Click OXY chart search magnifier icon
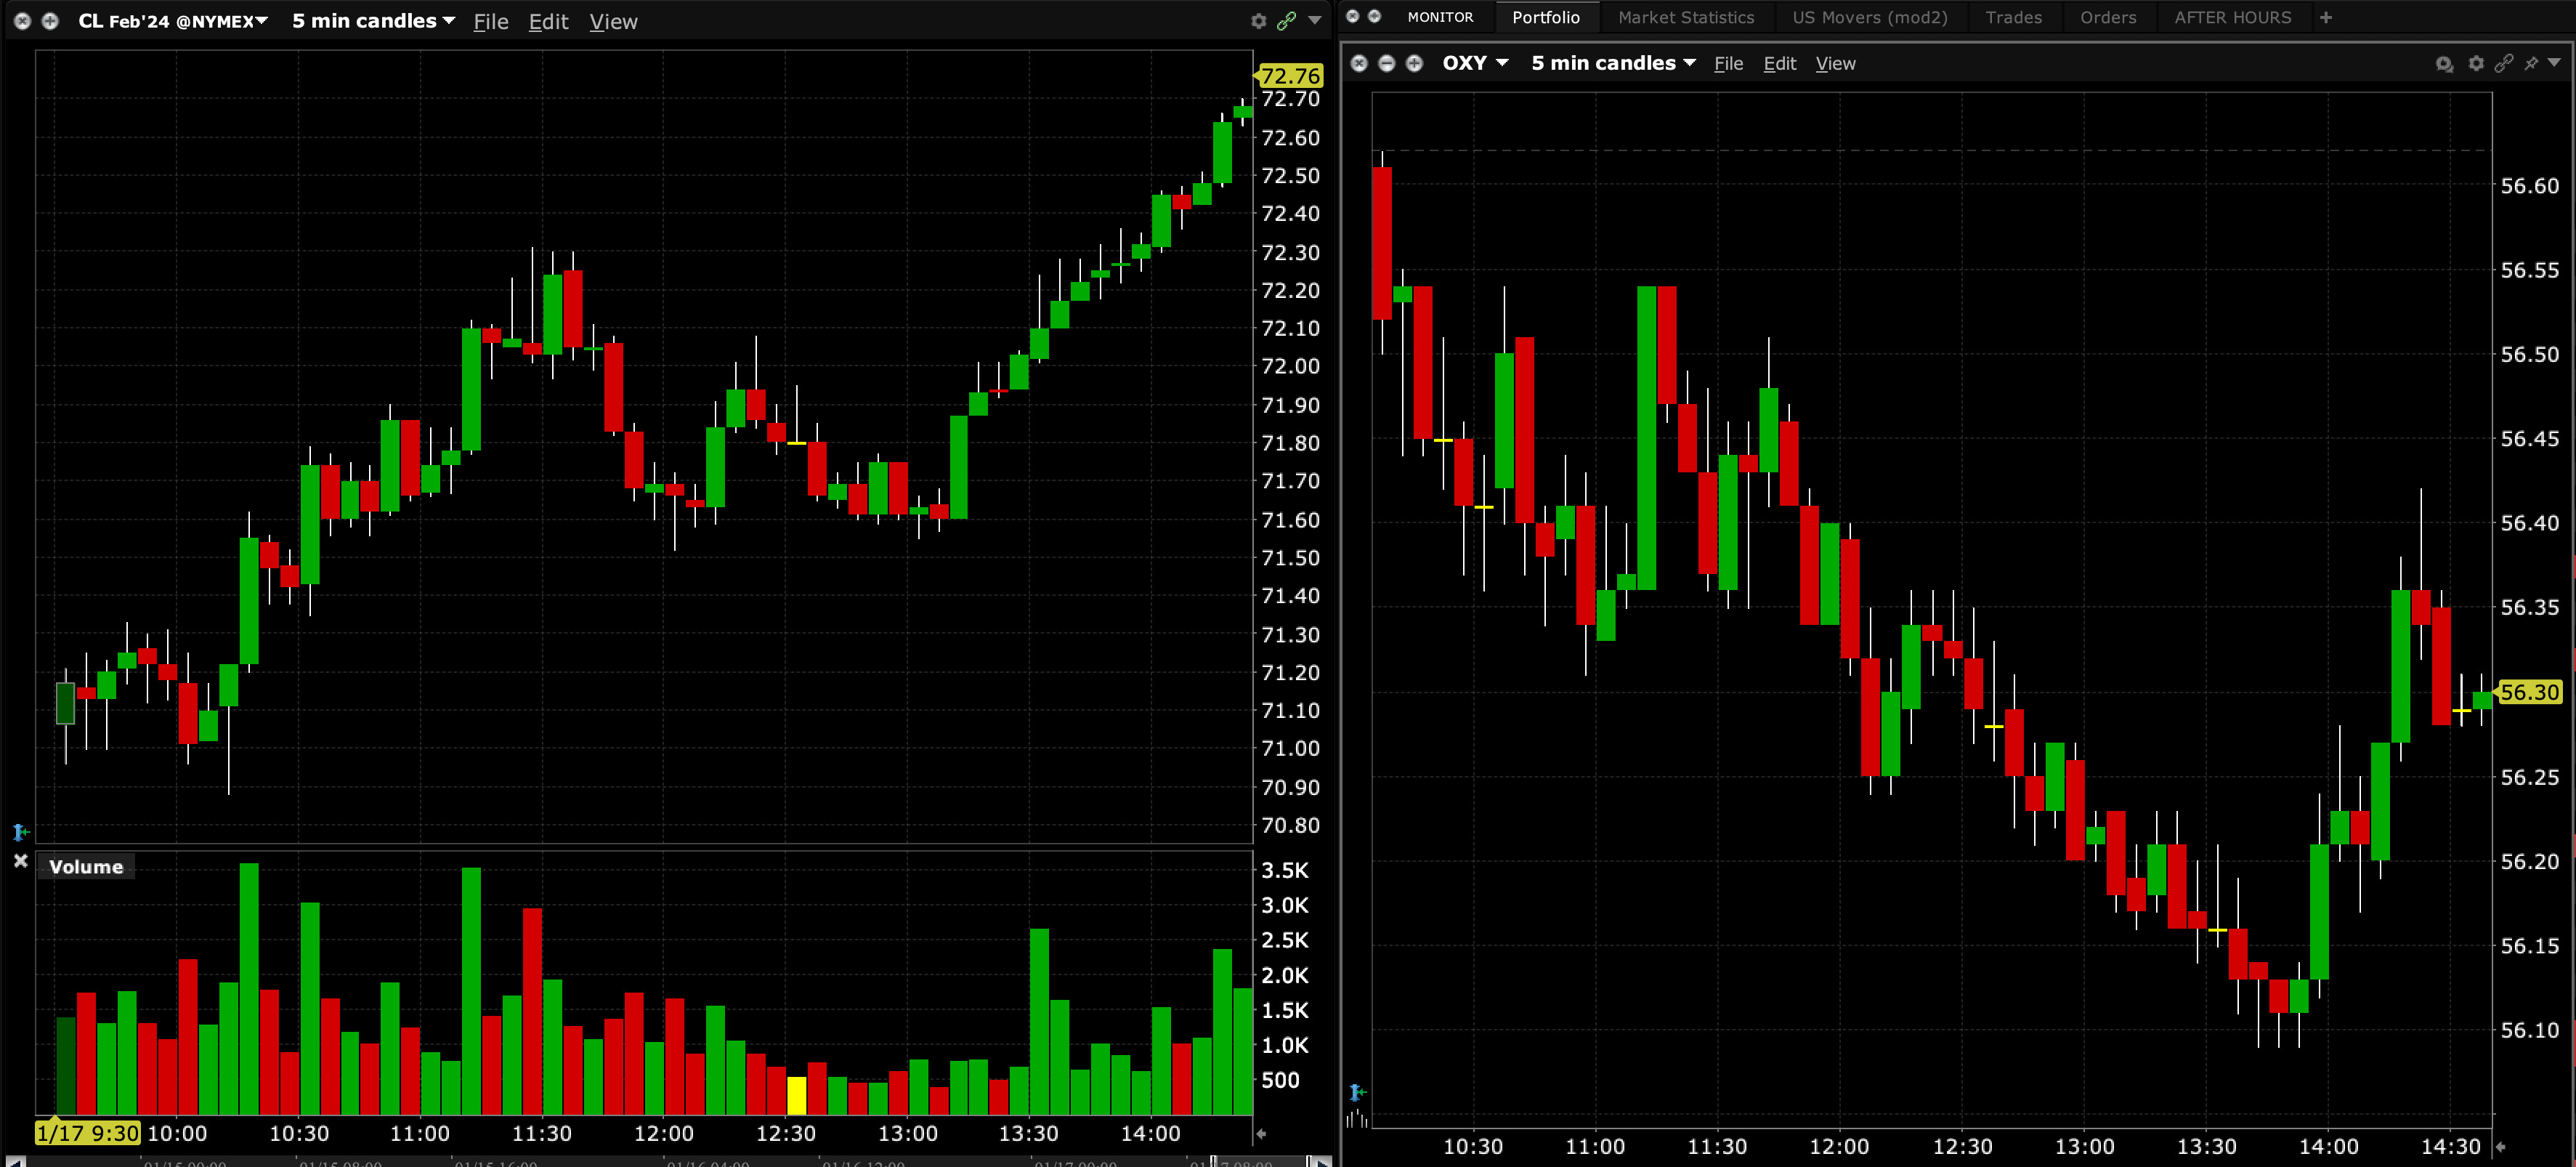The height and width of the screenshot is (1167, 2576). [x=2443, y=64]
